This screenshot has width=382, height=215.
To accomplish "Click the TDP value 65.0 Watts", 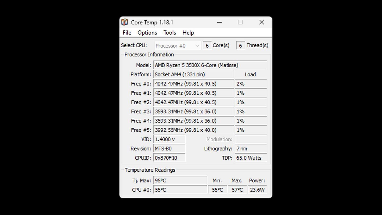I will (x=251, y=158).
